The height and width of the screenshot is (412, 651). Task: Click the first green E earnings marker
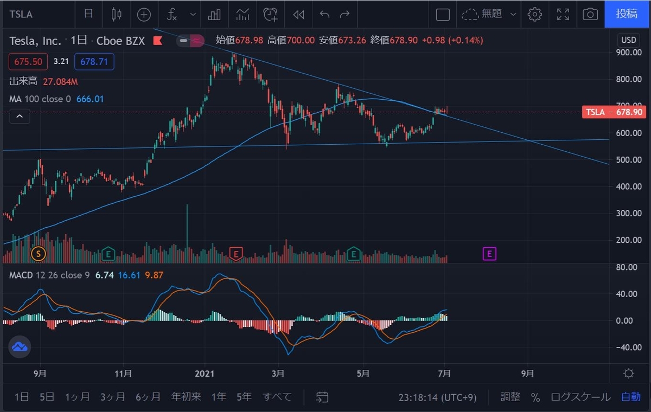pyautogui.click(x=108, y=253)
